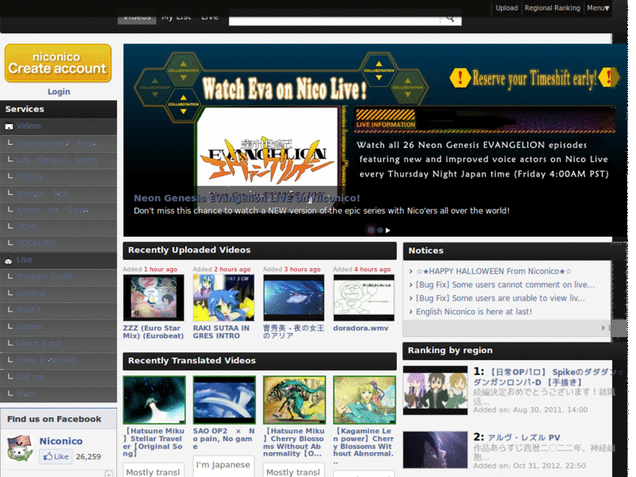Open English Niconico is here notice
The width and height of the screenshot is (636, 477).
[474, 312]
